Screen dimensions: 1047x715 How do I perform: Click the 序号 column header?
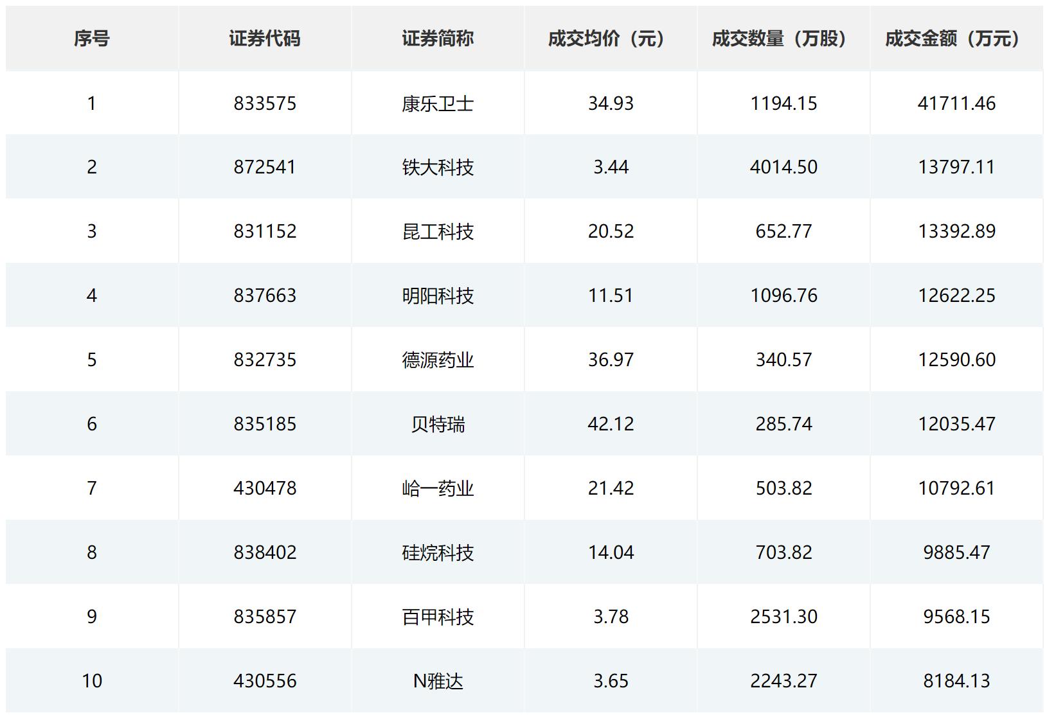click(x=91, y=39)
